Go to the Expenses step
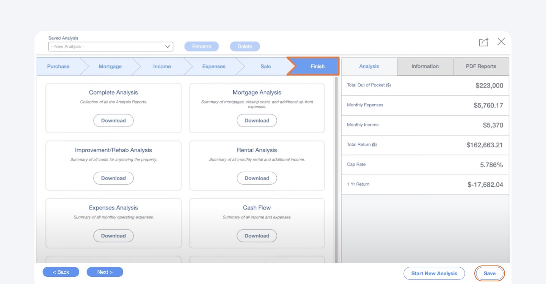546x284 pixels. 213,66
